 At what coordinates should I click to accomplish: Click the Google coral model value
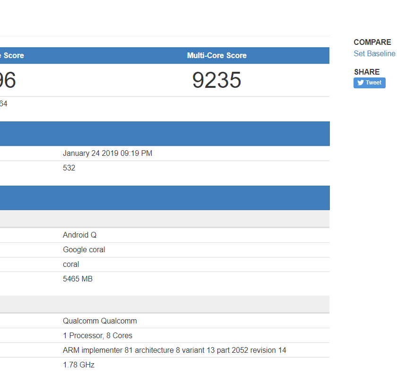pos(84,250)
